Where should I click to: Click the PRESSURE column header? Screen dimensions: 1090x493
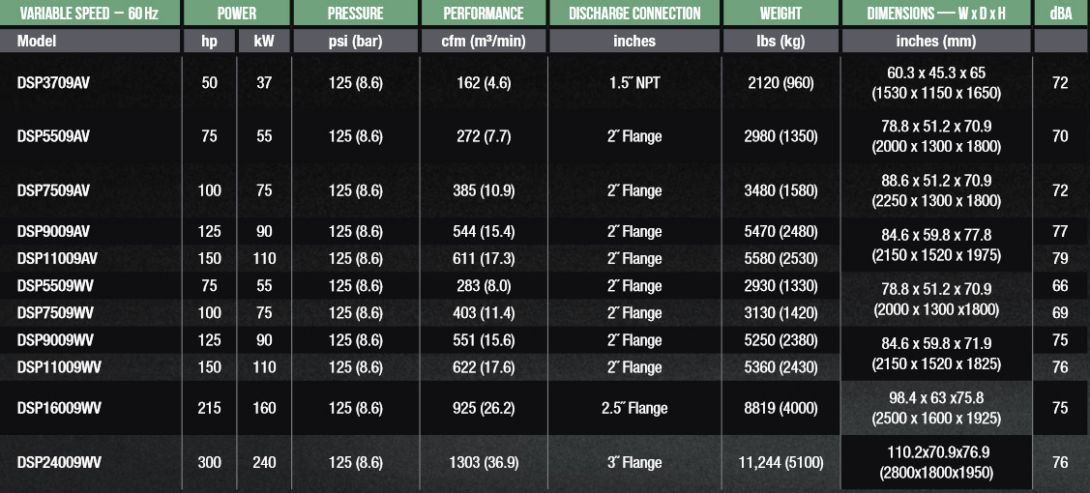[355, 14]
